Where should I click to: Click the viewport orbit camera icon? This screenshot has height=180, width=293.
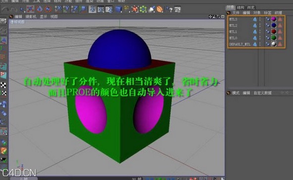point(218,17)
